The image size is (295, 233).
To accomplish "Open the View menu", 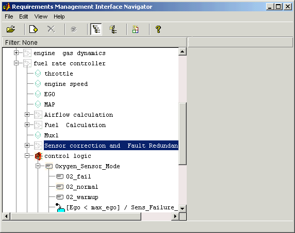I will (x=41, y=16).
